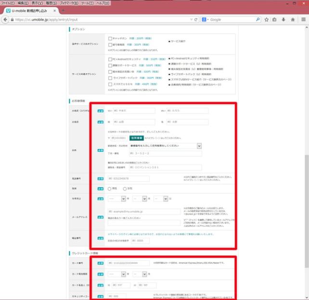
Task: Open the address bar history dropdown arrow
Action: (191, 20)
